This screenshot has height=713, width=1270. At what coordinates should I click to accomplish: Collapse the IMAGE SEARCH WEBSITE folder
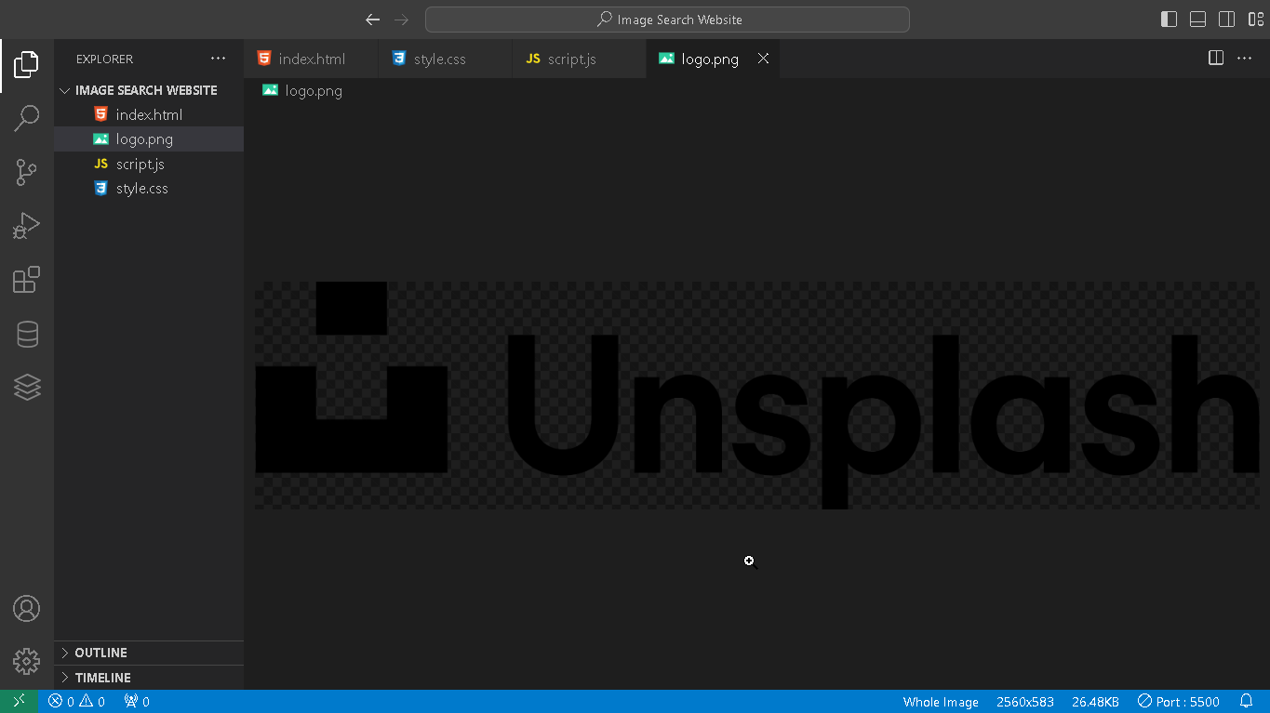tap(149, 90)
